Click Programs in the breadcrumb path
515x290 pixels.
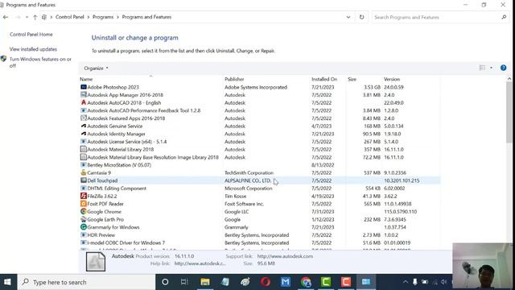[x=103, y=17]
